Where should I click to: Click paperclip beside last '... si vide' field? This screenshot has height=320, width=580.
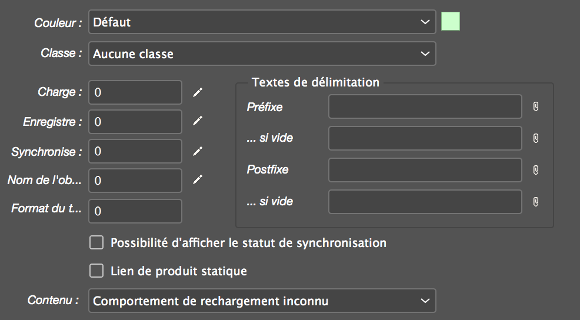(536, 202)
